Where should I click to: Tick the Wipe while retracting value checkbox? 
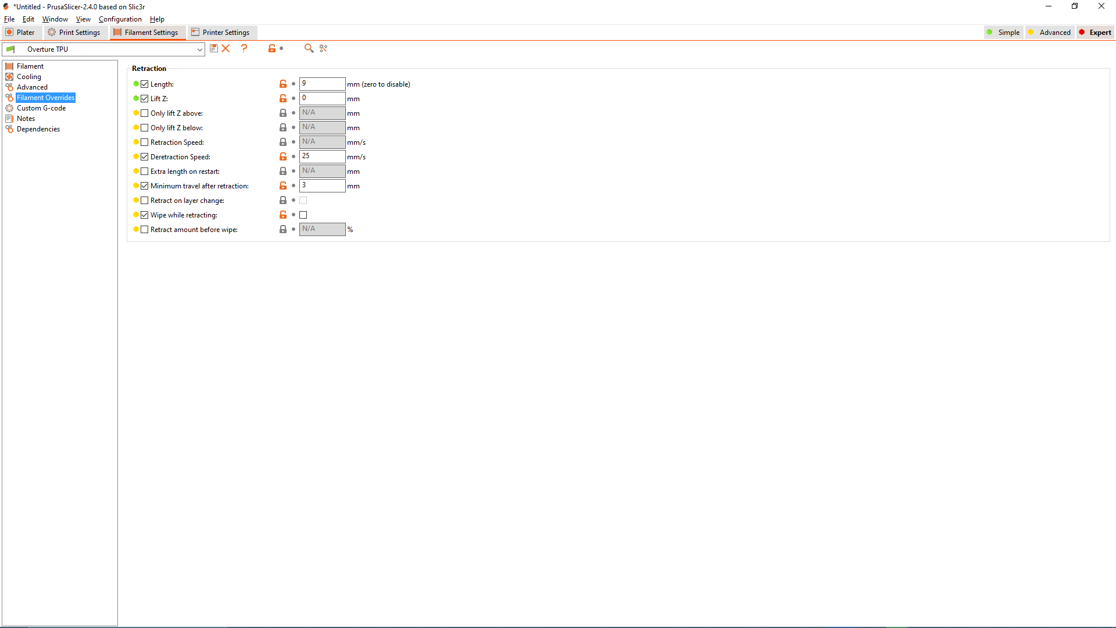[303, 215]
